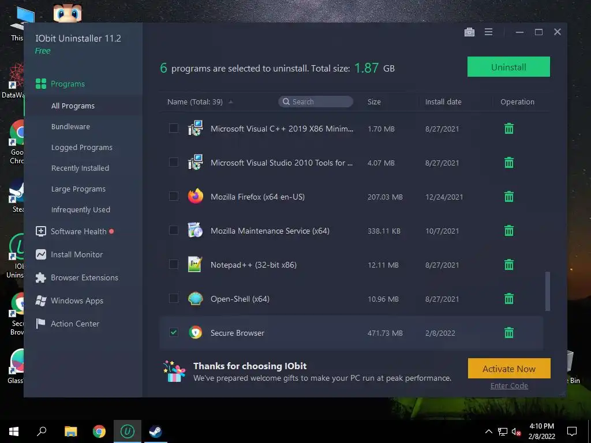Click the 471.73 MB size value
This screenshot has width=591, height=443.
pyautogui.click(x=385, y=333)
